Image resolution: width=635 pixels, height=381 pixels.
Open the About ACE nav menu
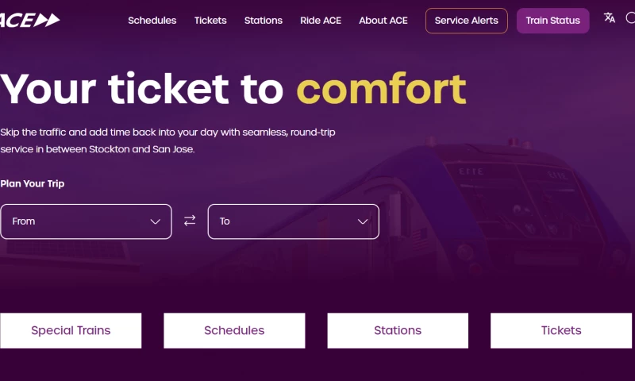tap(383, 21)
